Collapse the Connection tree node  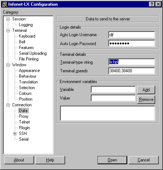(x=8, y=105)
